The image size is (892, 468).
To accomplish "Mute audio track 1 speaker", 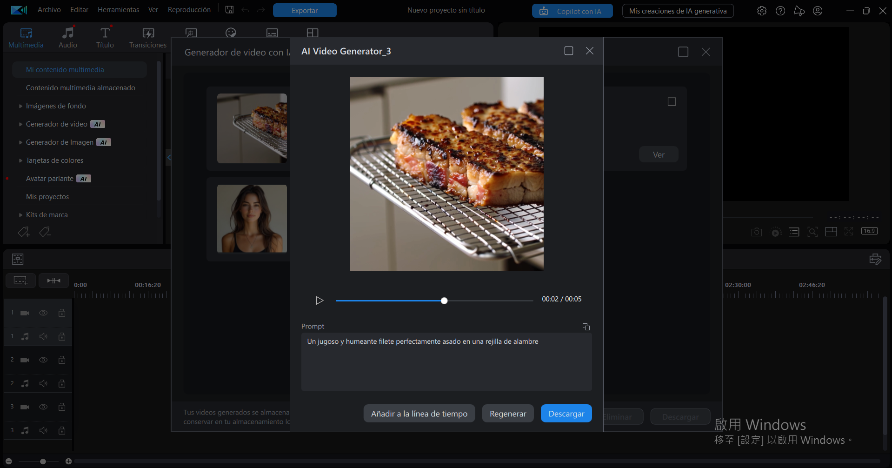I will tap(43, 336).
